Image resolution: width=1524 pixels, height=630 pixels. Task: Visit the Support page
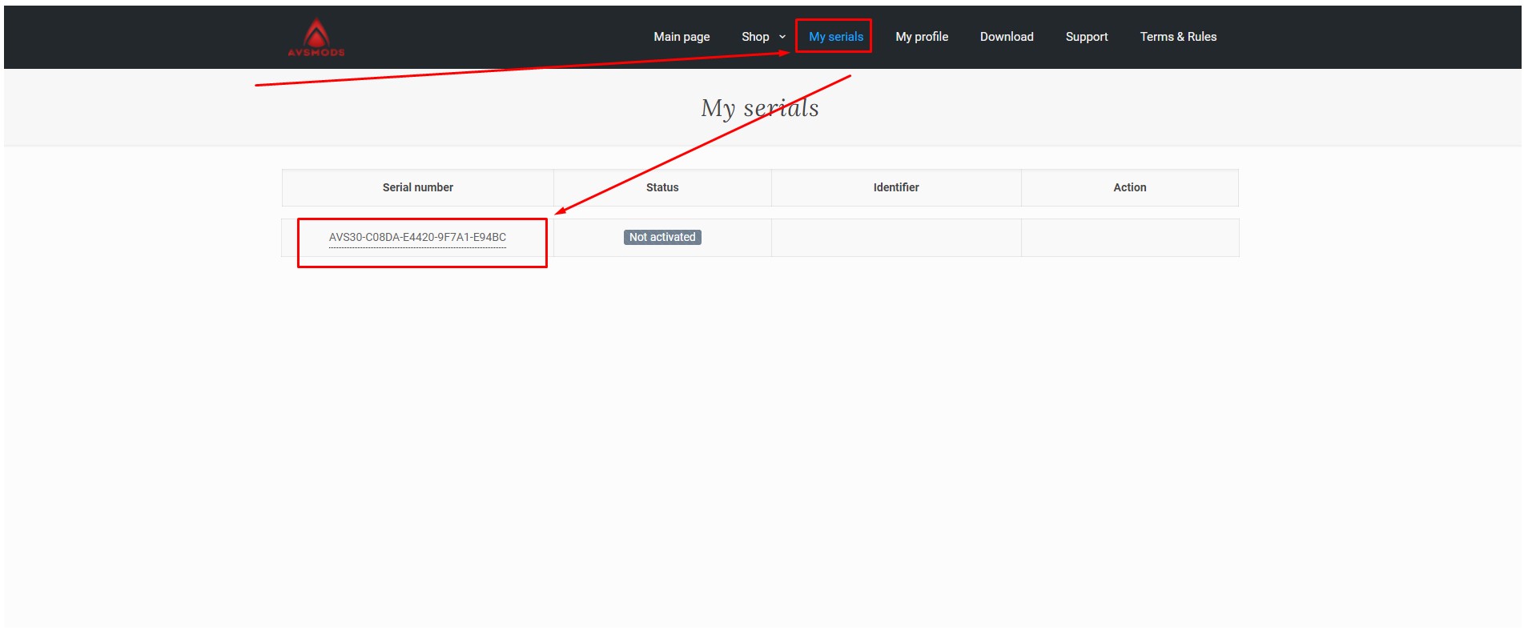pos(1086,37)
